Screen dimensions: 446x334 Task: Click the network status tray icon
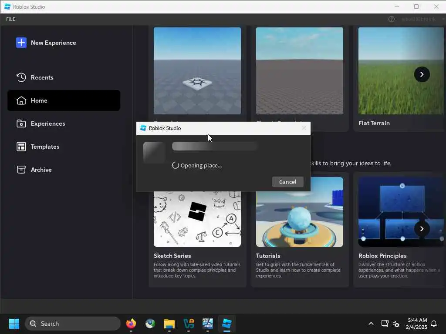(x=385, y=324)
